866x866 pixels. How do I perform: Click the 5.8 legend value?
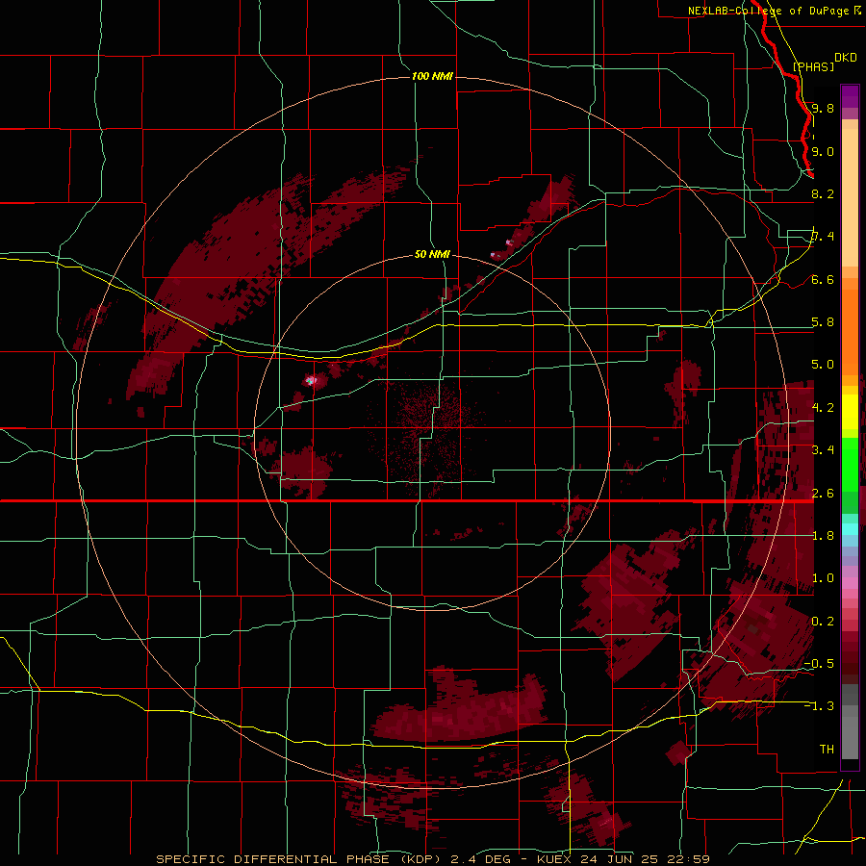coord(823,322)
